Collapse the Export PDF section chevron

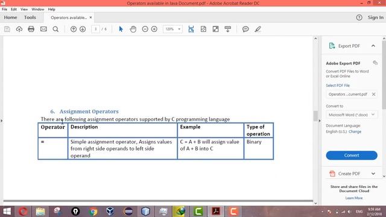tap(373, 46)
